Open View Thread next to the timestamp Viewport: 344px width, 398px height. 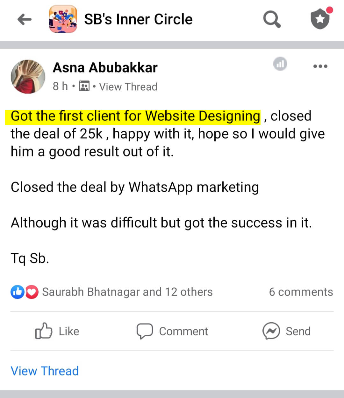pos(128,86)
